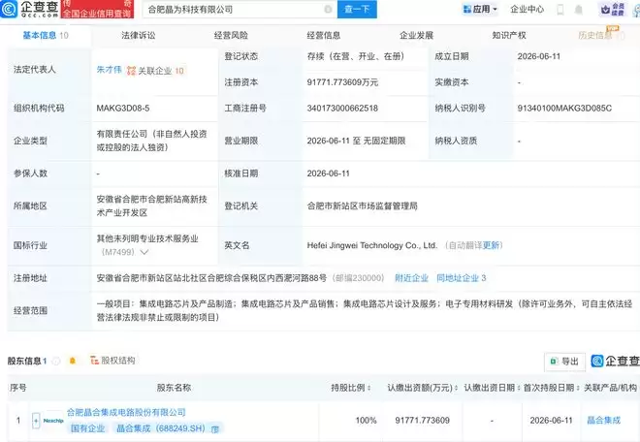Click 更新 link beside English name
640x442 pixels.
(491, 245)
